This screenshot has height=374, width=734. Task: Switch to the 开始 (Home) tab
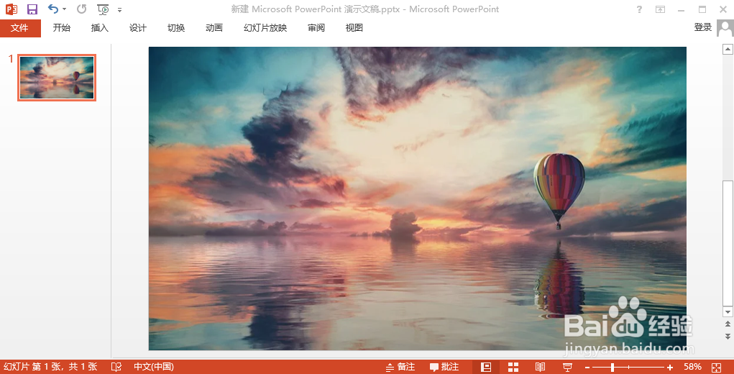tap(61, 28)
